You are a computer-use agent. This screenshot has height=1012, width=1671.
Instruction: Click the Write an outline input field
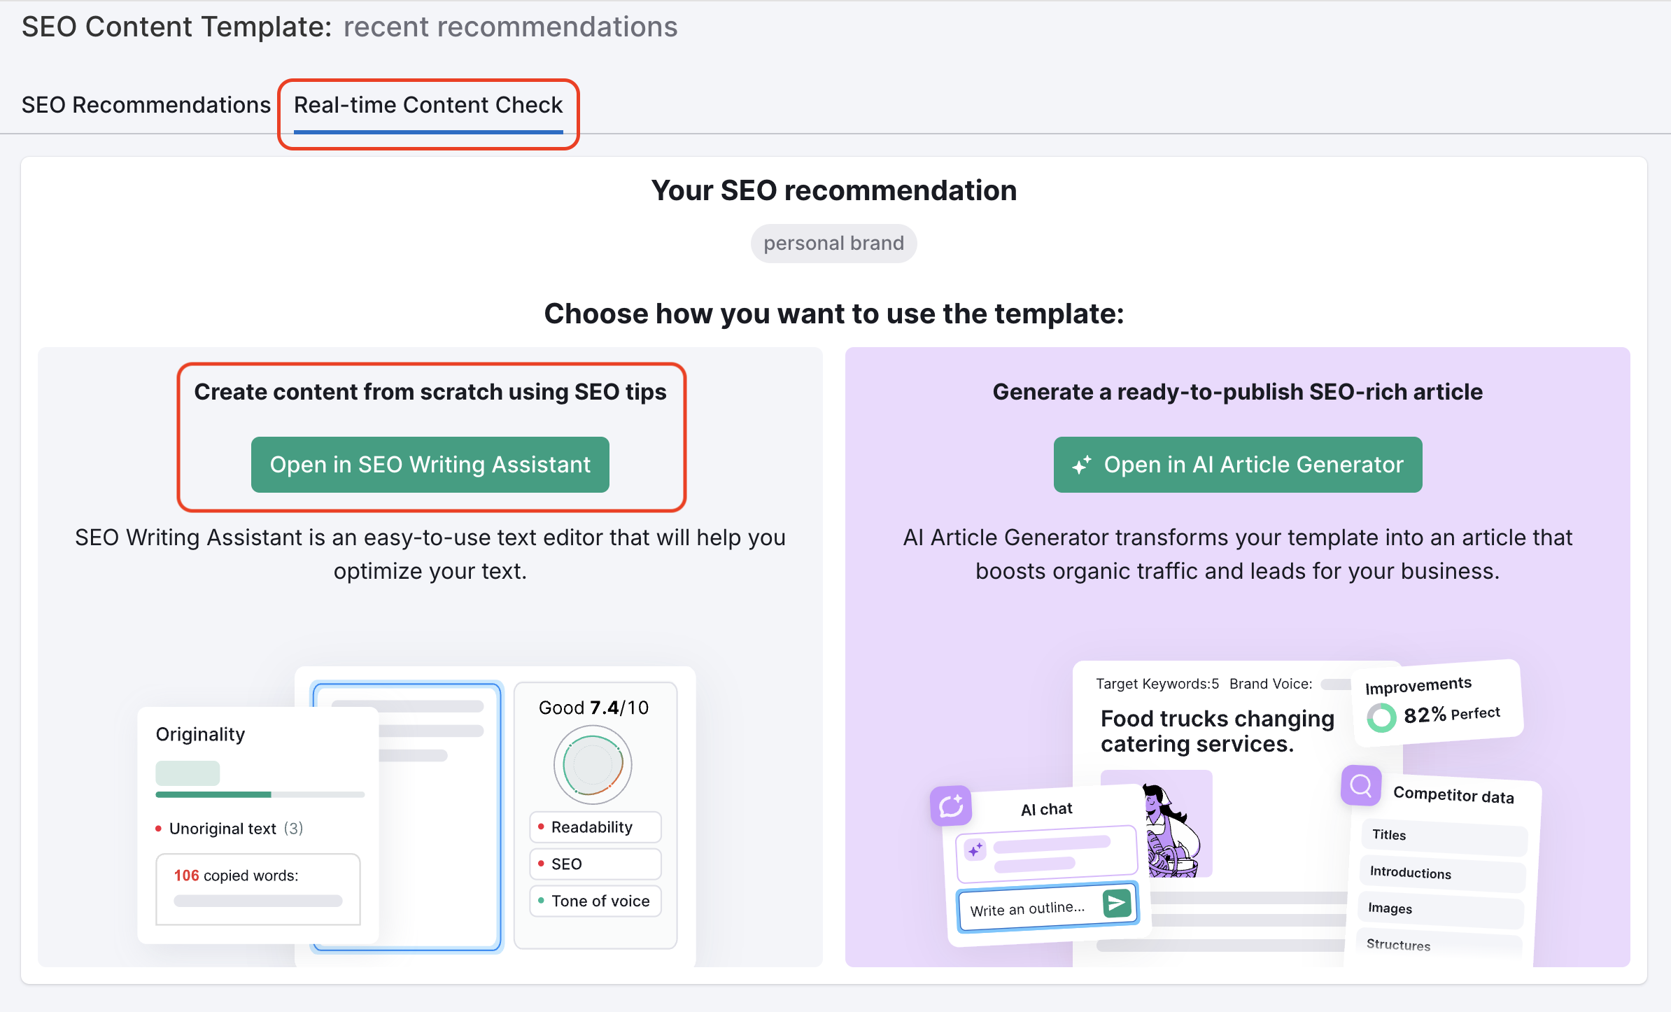(x=1027, y=908)
